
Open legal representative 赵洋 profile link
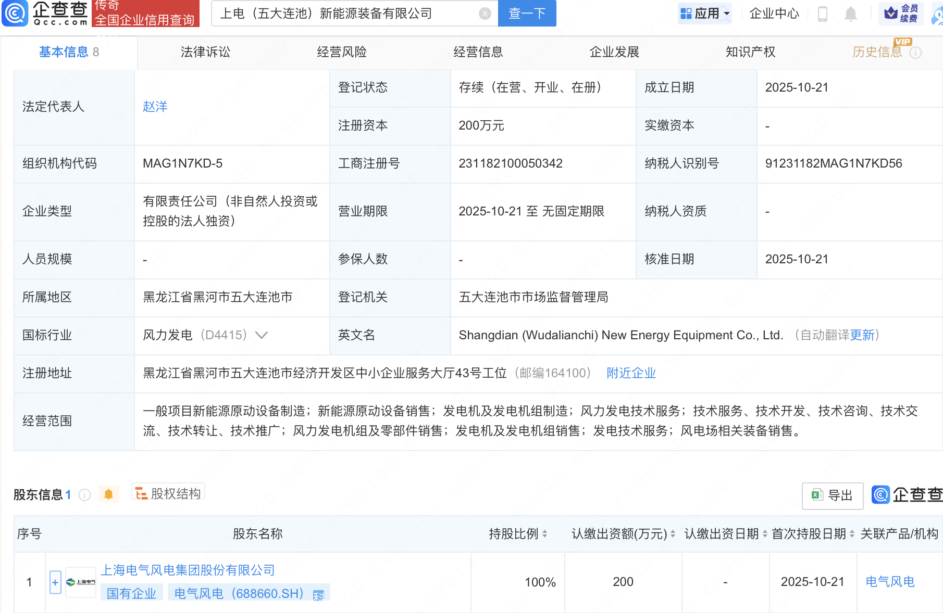tap(155, 107)
